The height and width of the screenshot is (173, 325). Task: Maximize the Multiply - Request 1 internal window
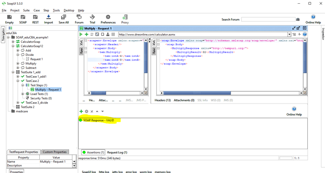click(x=298, y=28)
